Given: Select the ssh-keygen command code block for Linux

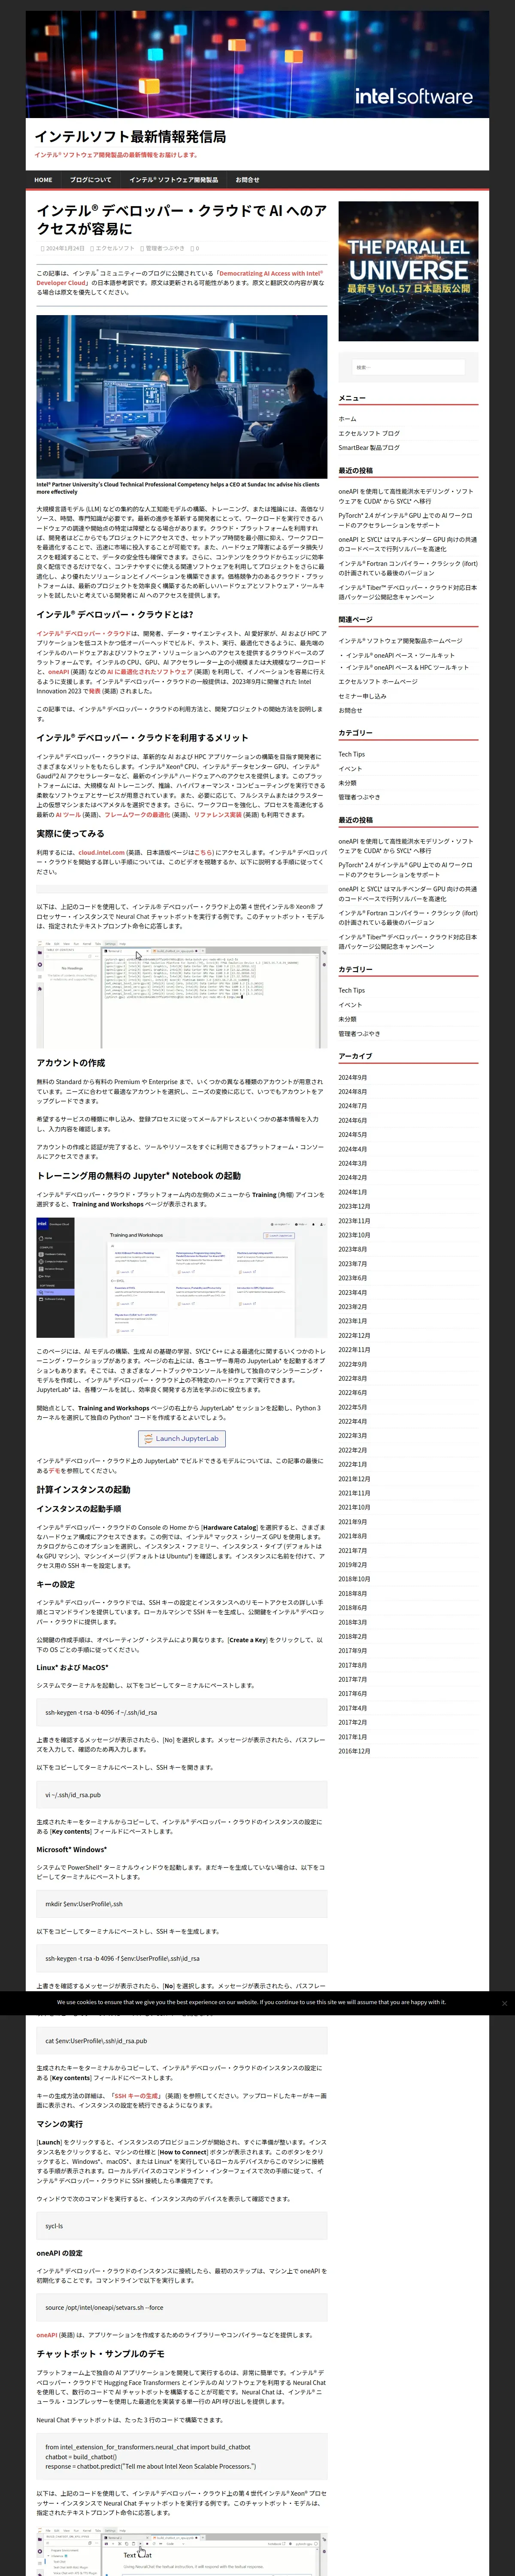Looking at the screenshot, I should click(x=182, y=1712).
